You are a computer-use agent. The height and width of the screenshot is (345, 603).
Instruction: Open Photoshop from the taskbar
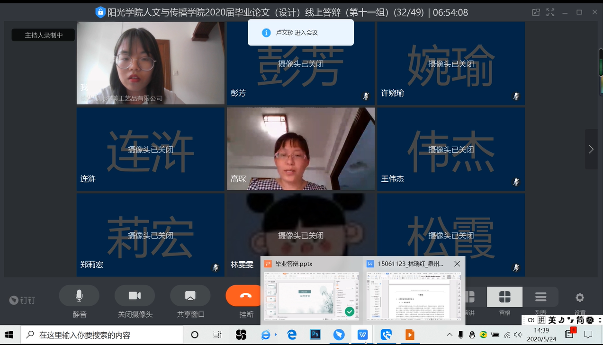tap(315, 335)
